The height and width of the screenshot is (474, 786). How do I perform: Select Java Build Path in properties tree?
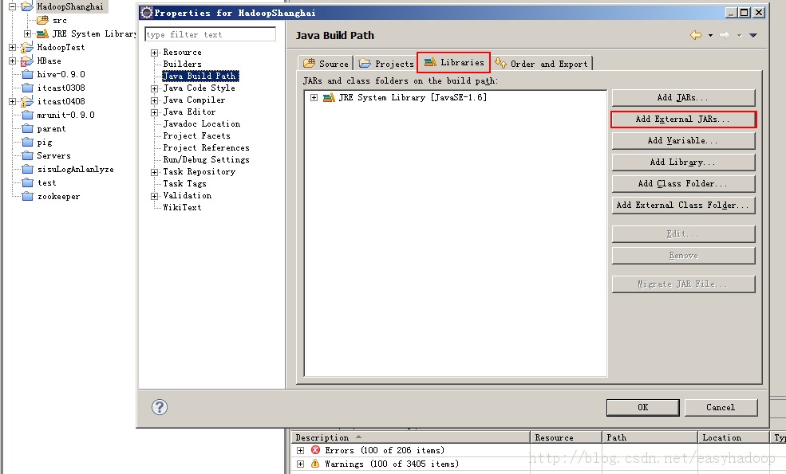tap(200, 76)
